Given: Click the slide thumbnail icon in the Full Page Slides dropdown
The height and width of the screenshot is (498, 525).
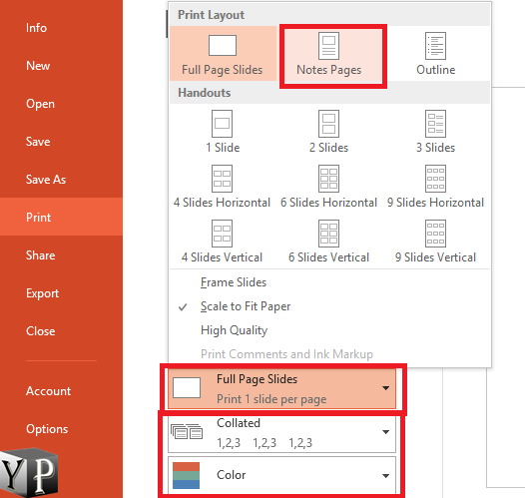Looking at the screenshot, I should [187, 388].
